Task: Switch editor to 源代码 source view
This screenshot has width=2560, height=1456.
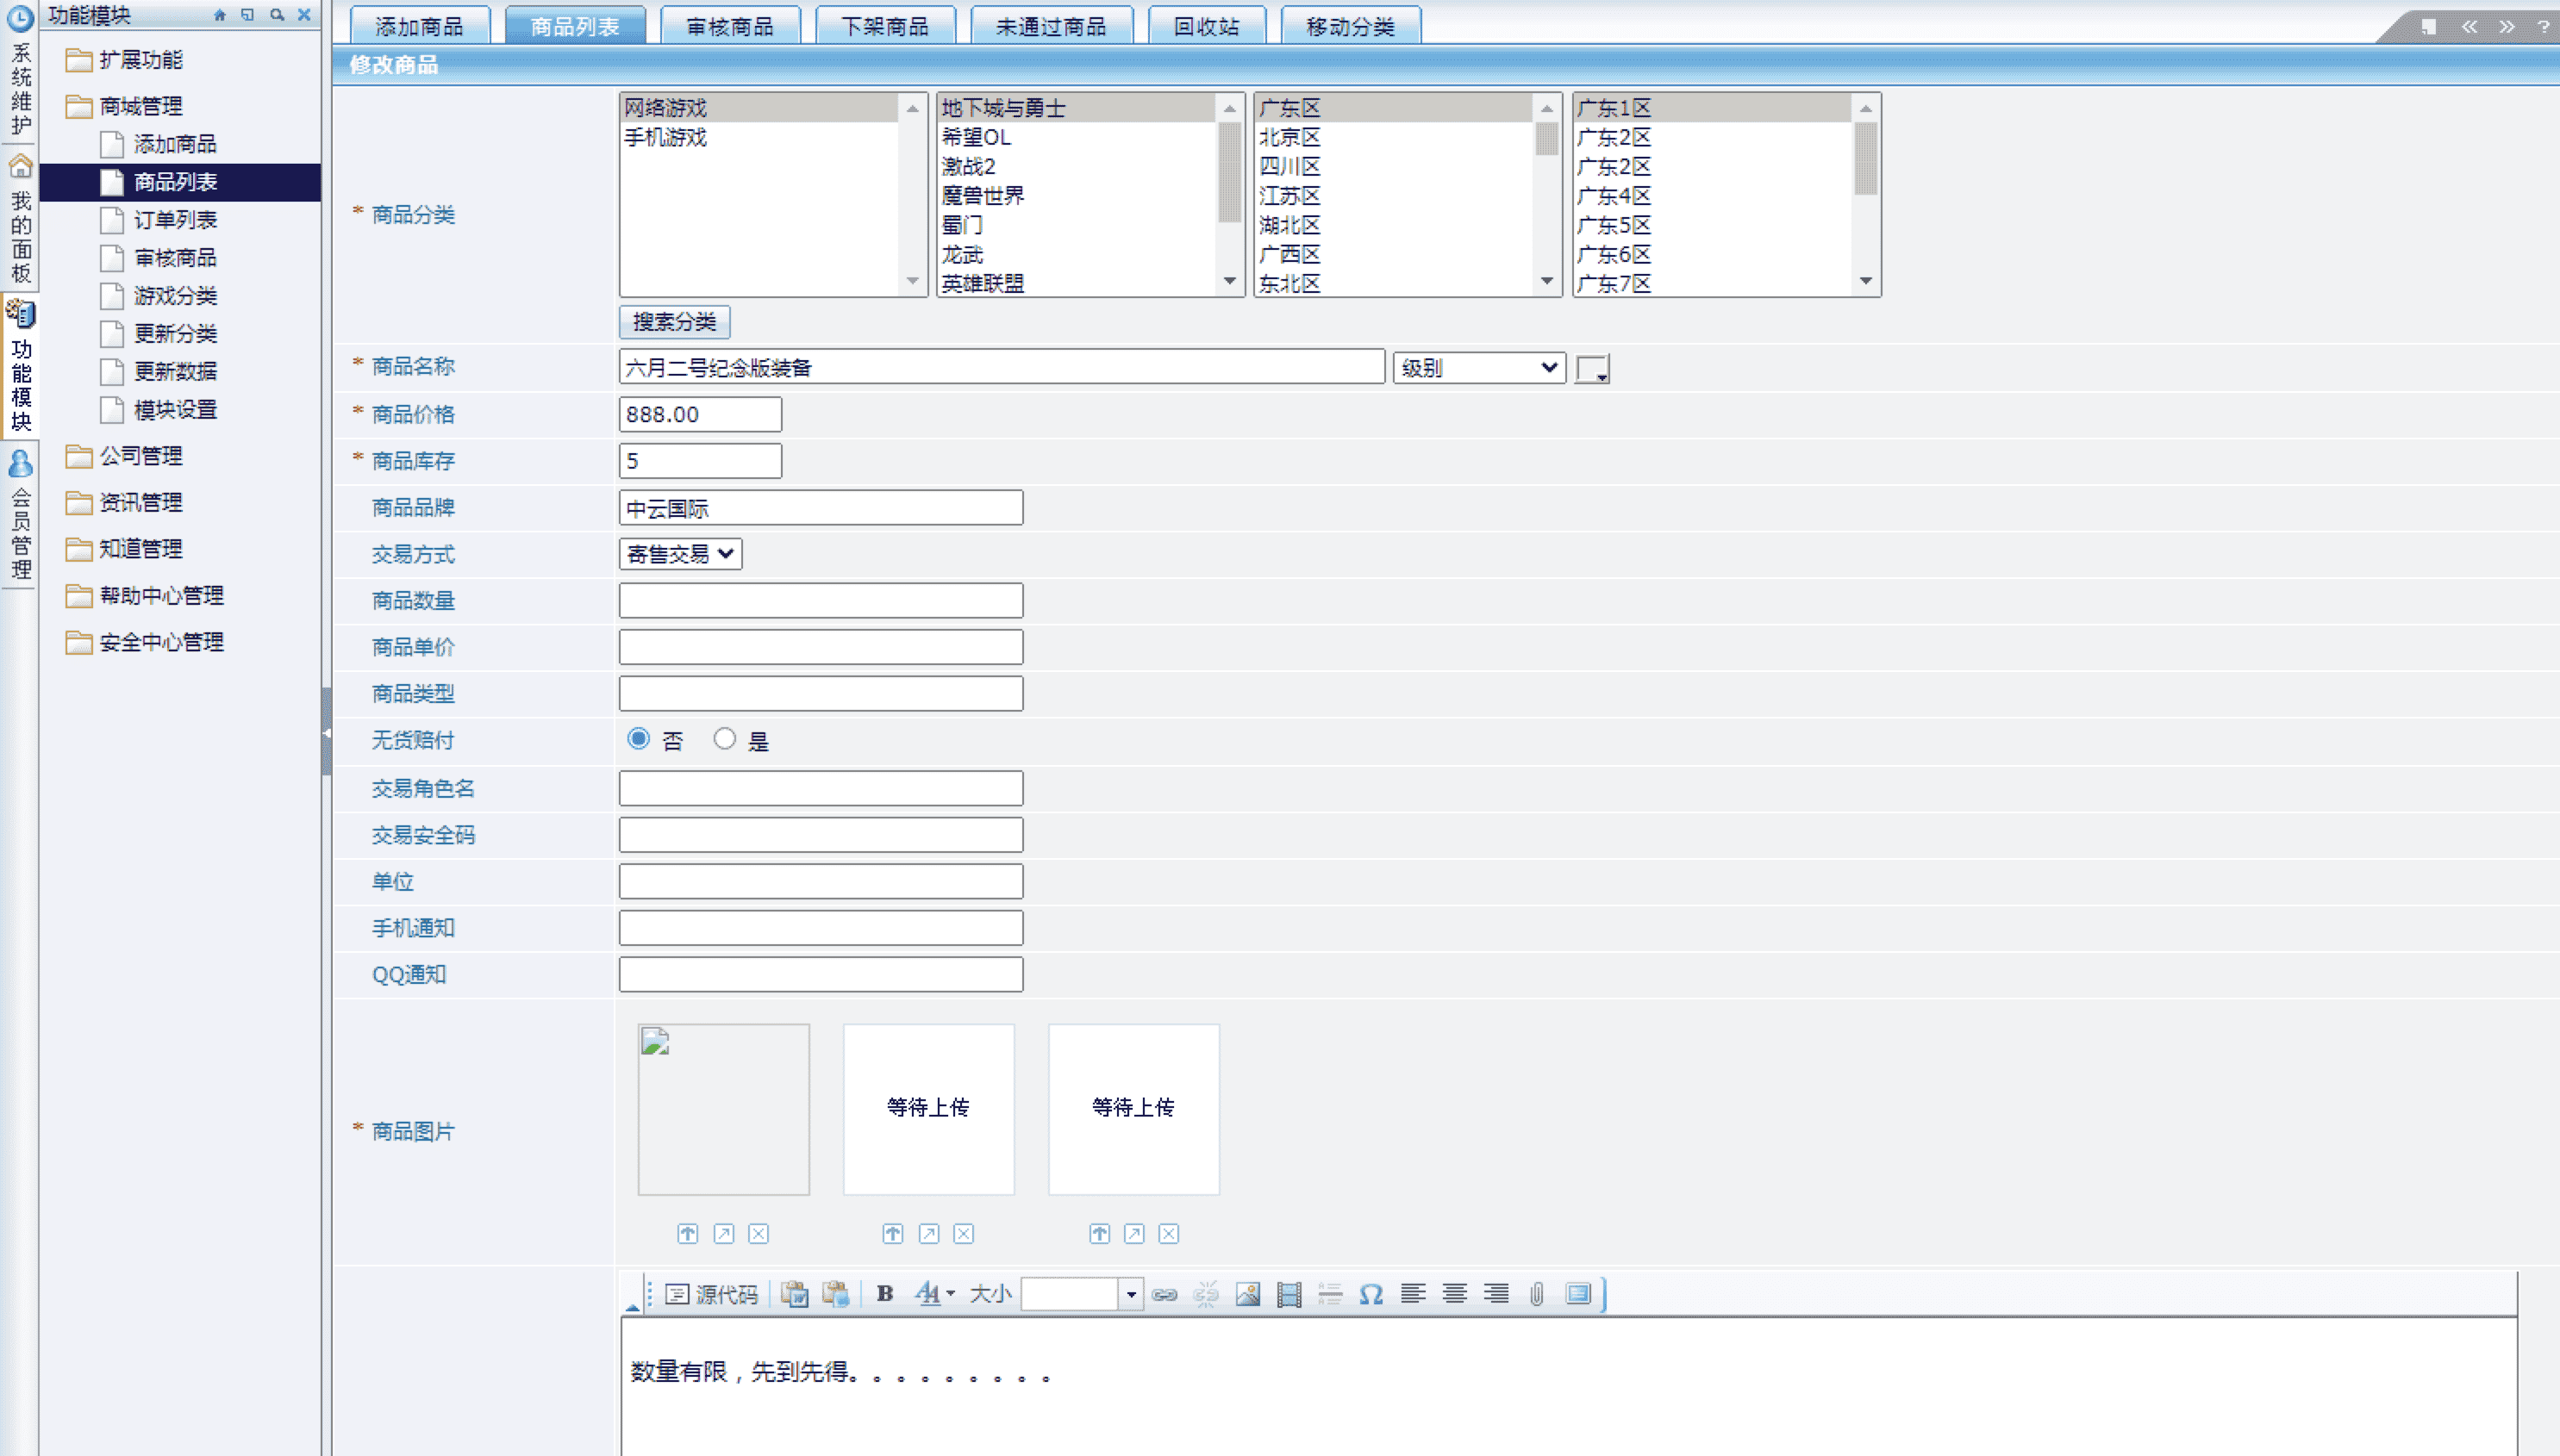Action: coord(711,1294)
